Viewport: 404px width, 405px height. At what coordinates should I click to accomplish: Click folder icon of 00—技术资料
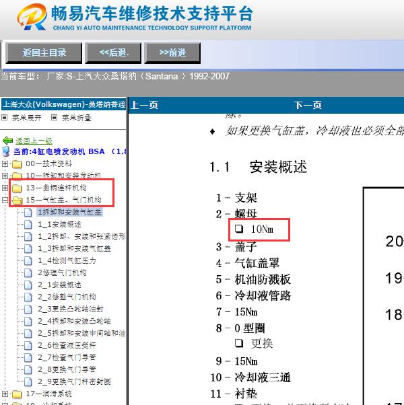click(x=17, y=163)
